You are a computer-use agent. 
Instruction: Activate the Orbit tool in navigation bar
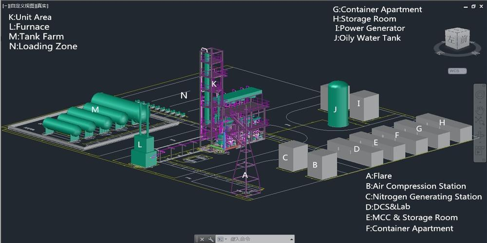click(480, 134)
